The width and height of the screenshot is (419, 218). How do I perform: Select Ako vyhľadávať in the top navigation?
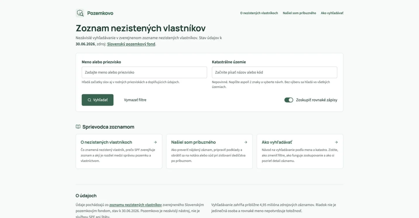[332, 13]
